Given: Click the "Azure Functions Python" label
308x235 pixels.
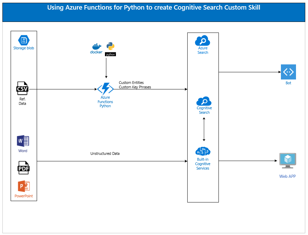Looking at the screenshot, I should tap(105, 102).
